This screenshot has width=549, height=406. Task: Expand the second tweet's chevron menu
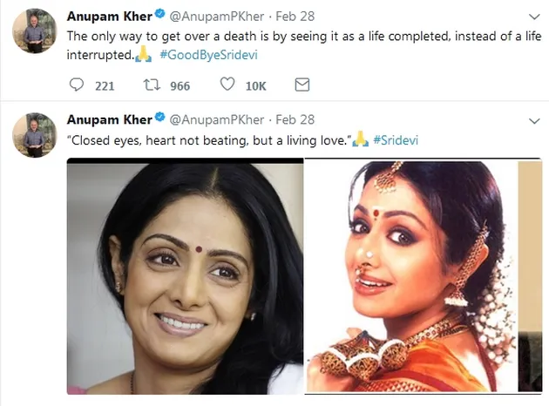(533, 119)
